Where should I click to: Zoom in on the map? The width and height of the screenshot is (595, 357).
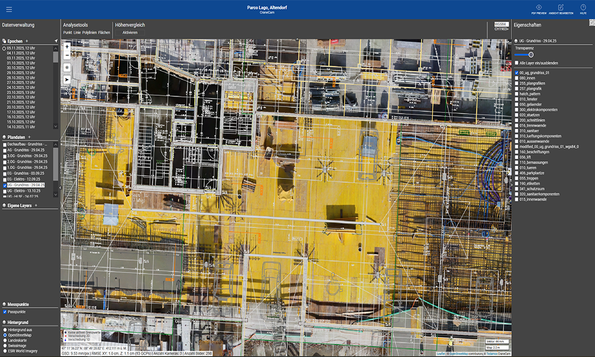pos(67,46)
